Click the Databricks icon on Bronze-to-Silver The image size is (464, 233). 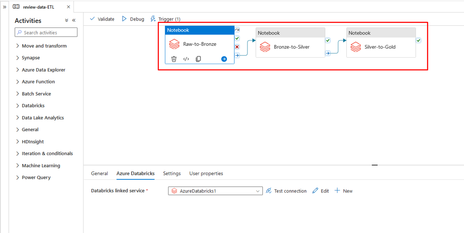[x=265, y=47]
